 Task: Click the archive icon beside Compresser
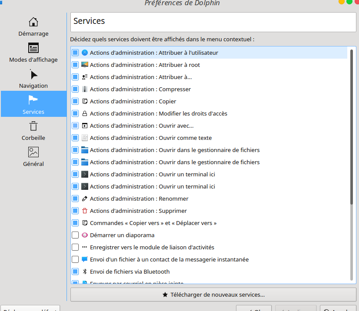(85, 89)
